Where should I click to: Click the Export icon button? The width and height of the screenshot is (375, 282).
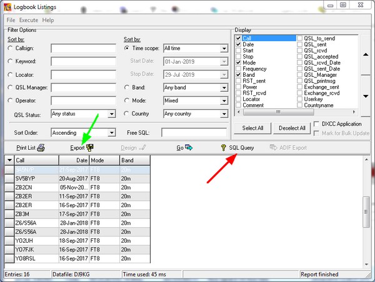tap(90, 148)
